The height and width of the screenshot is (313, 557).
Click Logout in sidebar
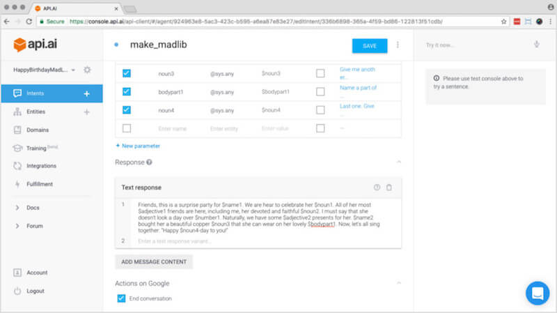tap(36, 291)
